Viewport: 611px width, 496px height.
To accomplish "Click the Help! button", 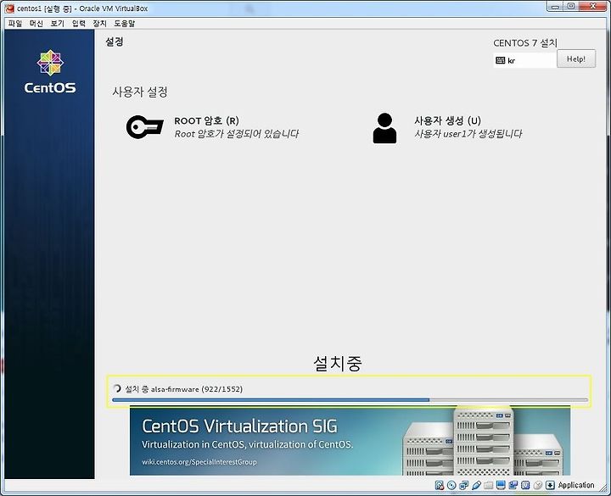I will [x=576, y=59].
